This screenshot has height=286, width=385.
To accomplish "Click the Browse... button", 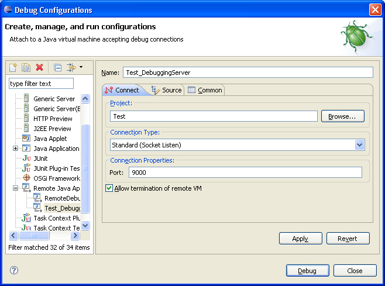I will point(342,116).
